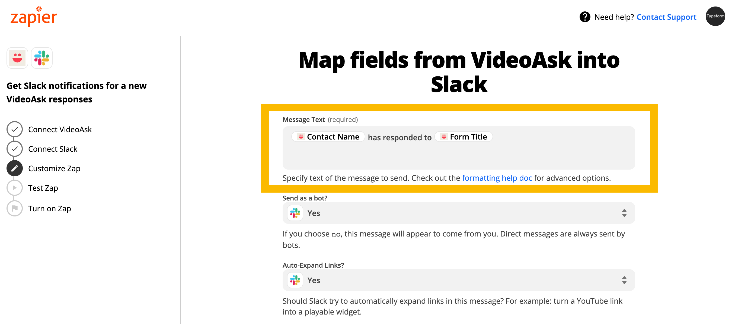Click the Form Title field pill
Image resolution: width=735 pixels, height=324 pixels.
pyautogui.click(x=464, y=137)
